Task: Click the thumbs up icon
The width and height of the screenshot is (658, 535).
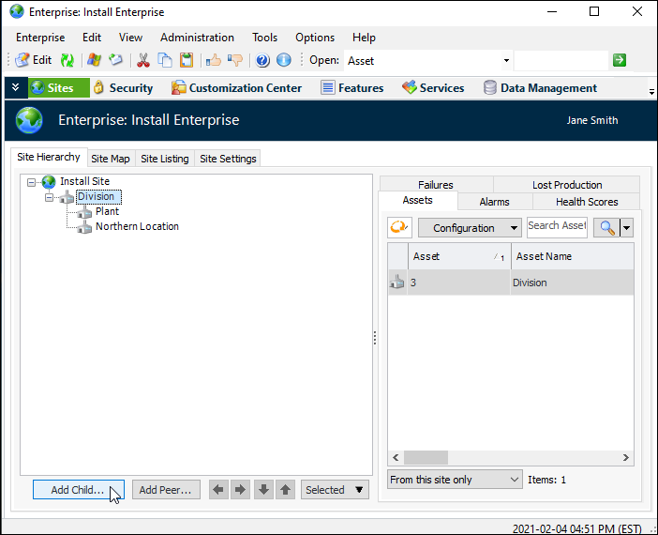Action: pyautogui.click(x=213, y=60)
